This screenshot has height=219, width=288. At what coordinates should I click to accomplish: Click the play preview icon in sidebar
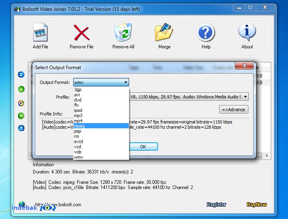point(21,103)
